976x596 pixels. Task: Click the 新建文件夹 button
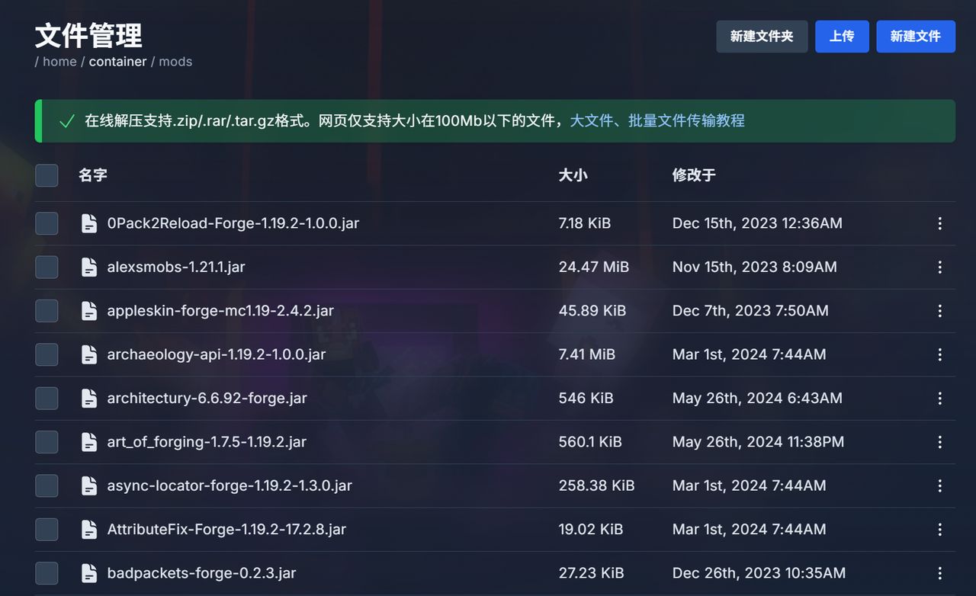pos(761,37)
